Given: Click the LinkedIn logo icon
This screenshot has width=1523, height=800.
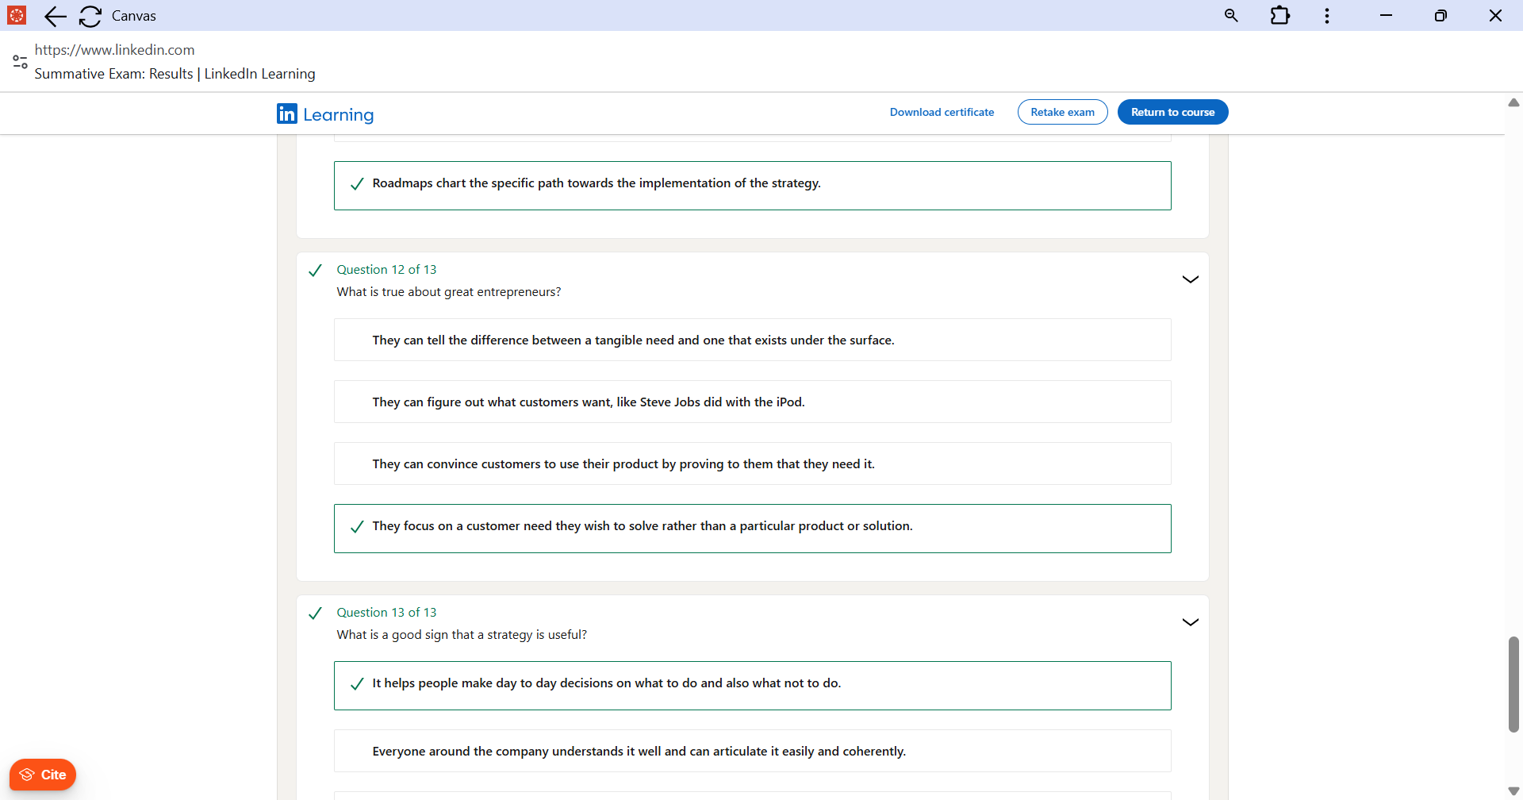Looking at the screenshot, I should [x=287, y=113].
